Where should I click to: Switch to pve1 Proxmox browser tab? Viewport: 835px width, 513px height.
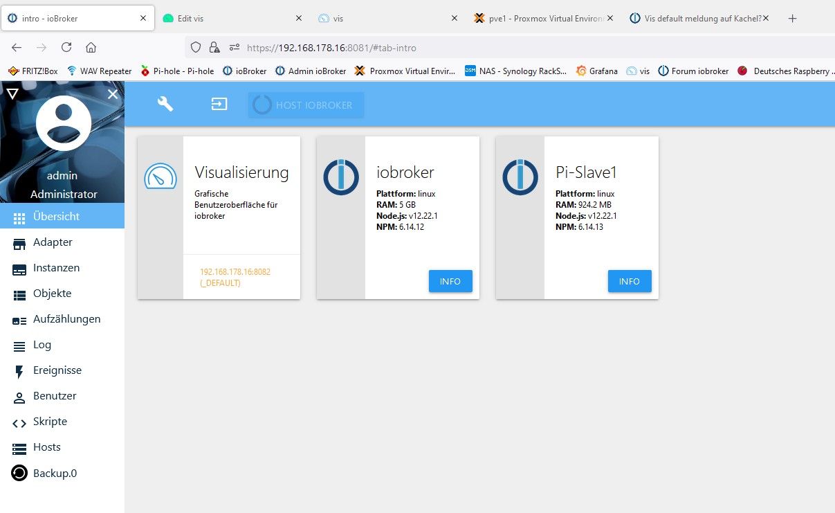click(x=543, y=19)
